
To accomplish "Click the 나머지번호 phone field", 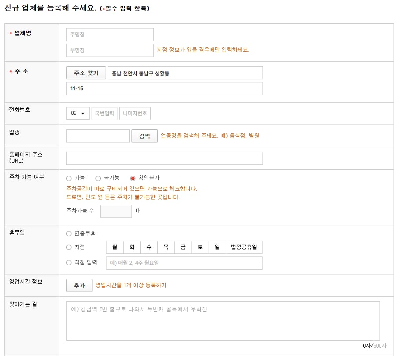I will (x=135, y=114).
